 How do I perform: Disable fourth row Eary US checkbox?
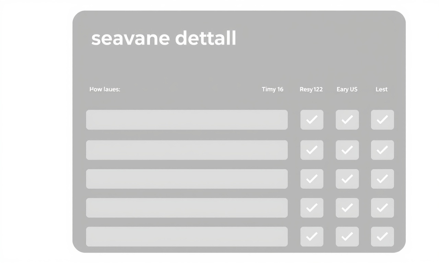point(347,208)
